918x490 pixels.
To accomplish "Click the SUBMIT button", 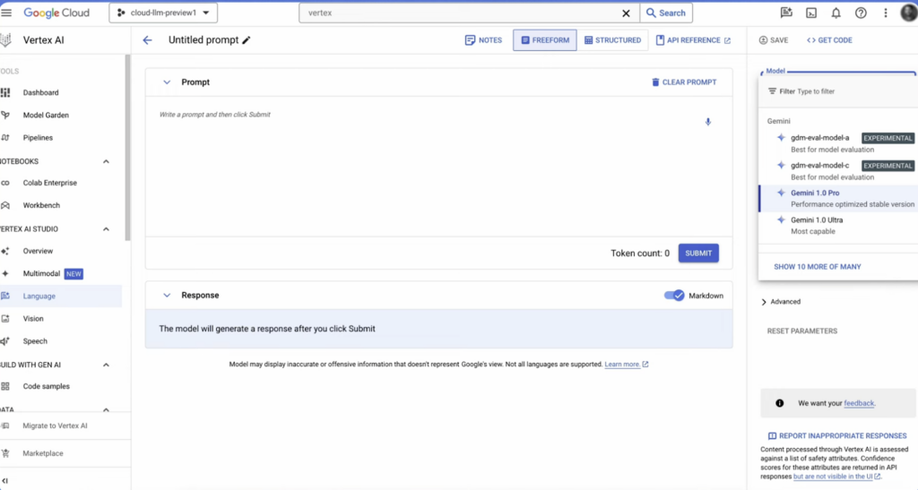I will 698,254.
